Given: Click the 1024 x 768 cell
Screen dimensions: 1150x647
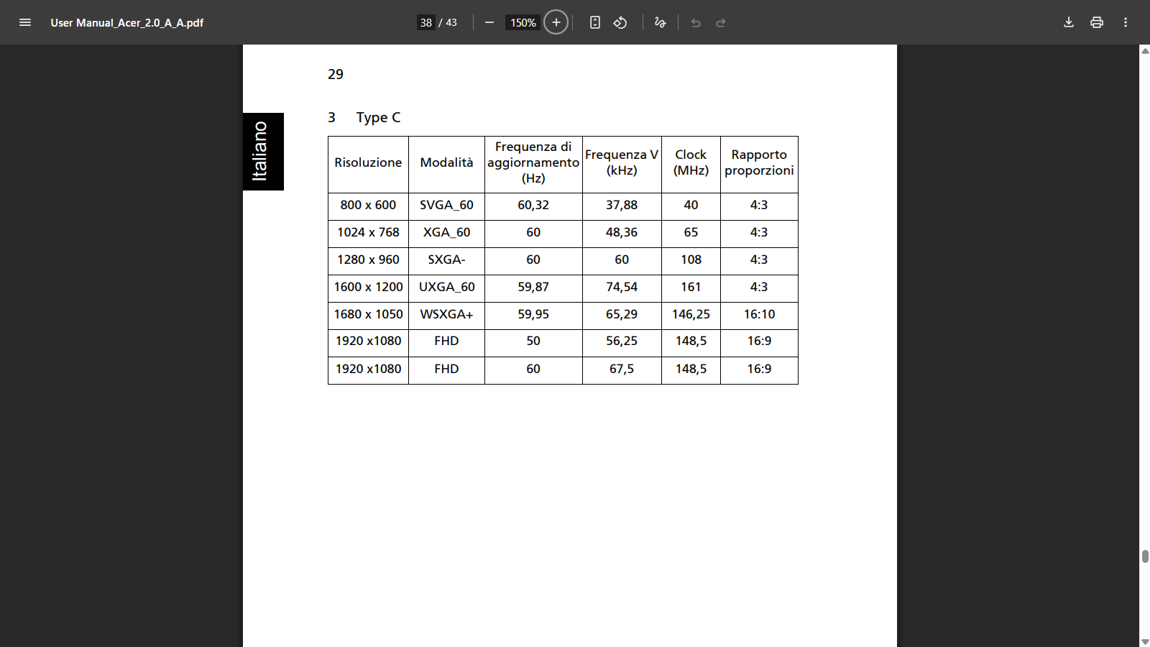Looking at the screenshot, I should (368, 232).
